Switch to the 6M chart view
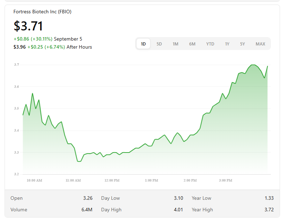This screenshot has height=219, width=287. [192, 44]
